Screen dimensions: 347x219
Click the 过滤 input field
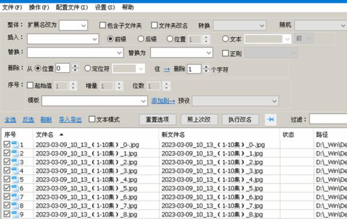[328, 119]
